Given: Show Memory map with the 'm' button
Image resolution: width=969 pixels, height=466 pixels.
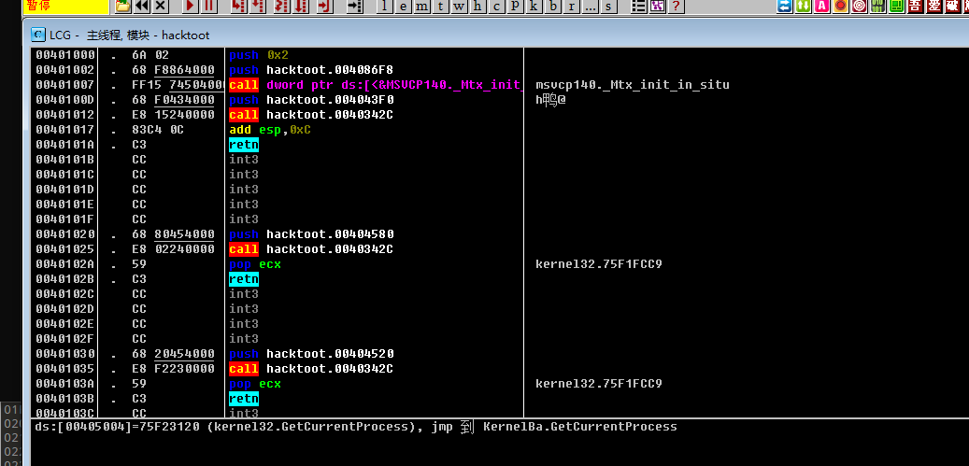Looking at the screenshot, I should (x=422, y=7).
